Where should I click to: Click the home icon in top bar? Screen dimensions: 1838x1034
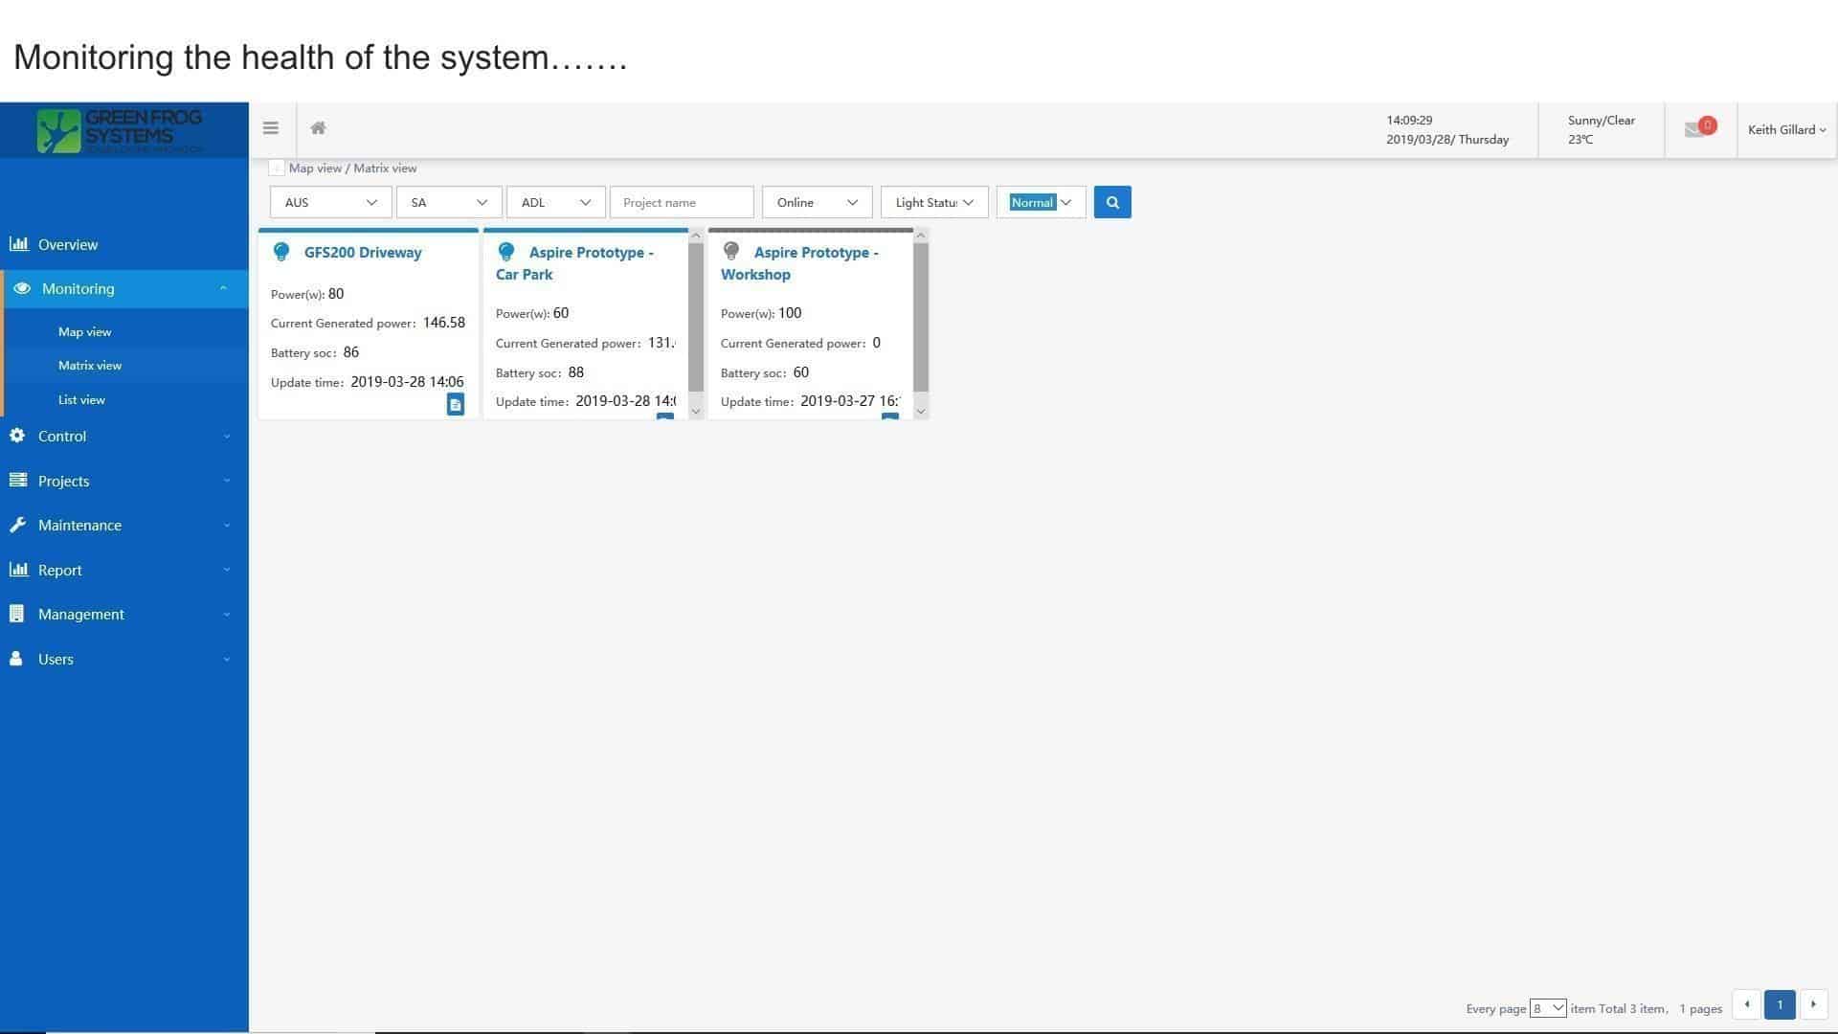point(318,128)
